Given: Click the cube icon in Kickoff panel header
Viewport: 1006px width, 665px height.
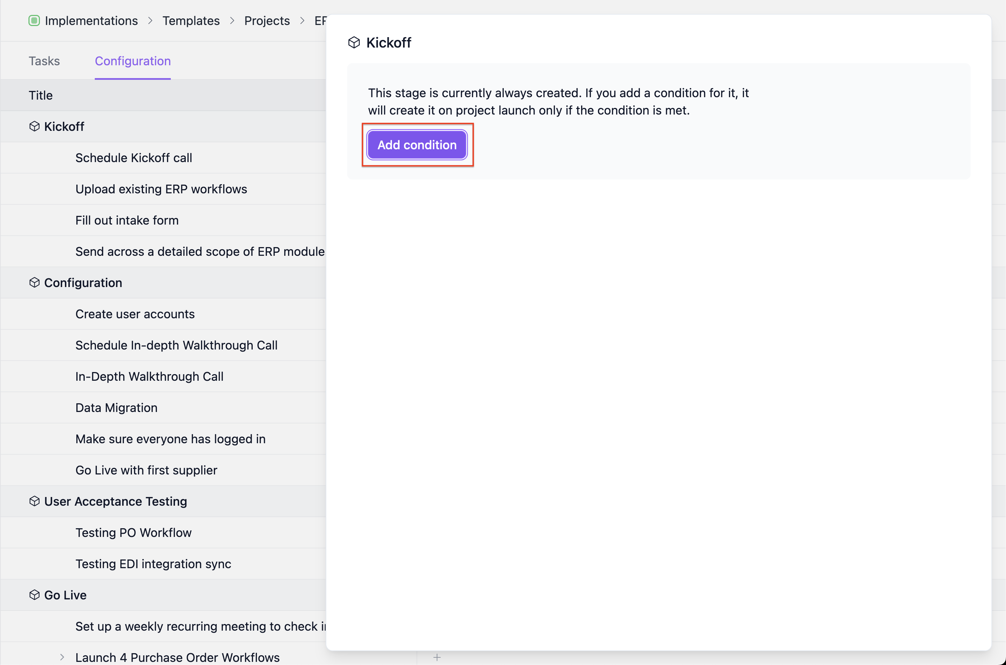Looking at the screenshot, I should (x=354, y=42).
